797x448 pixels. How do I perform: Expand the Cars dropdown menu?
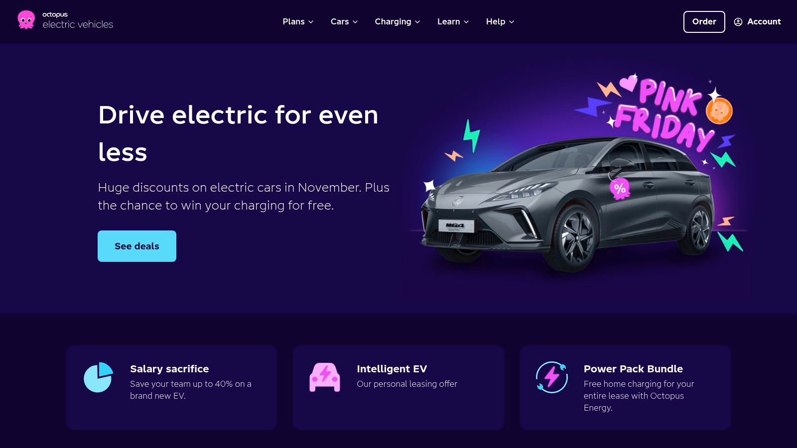[x=344, y=22]
